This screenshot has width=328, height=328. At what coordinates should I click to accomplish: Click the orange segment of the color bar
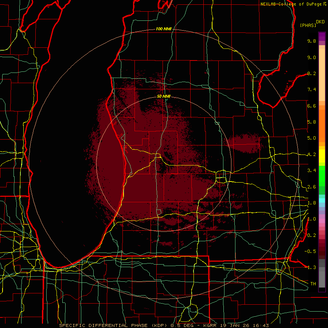[322, 126]
